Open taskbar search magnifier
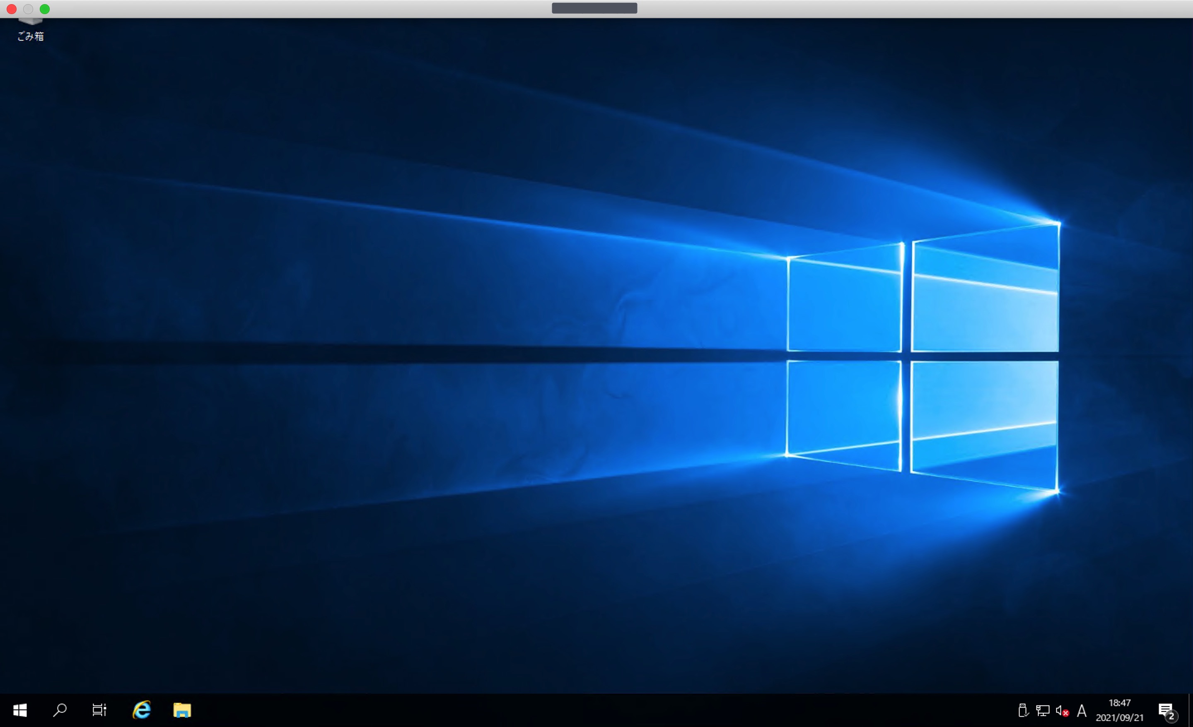 (60, 710)
